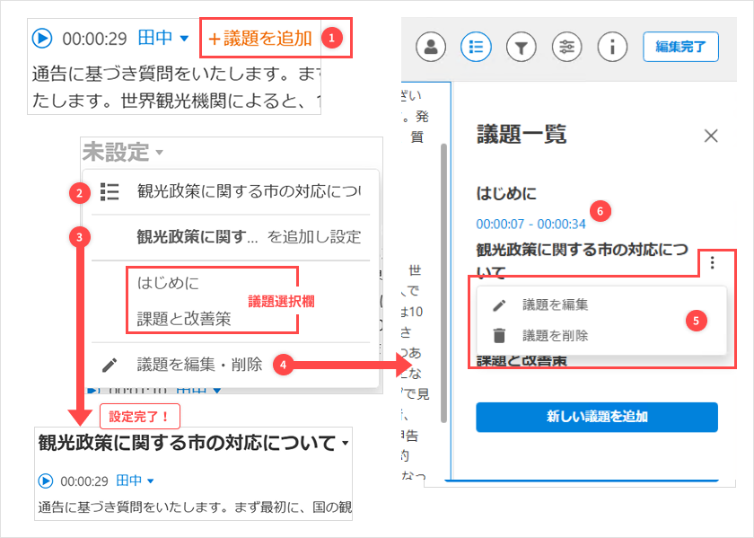Image resolution: width=754 pixels, height=538 pixels.
Task: Play audio in bottom completed snippet
Action: coord(46,481)
